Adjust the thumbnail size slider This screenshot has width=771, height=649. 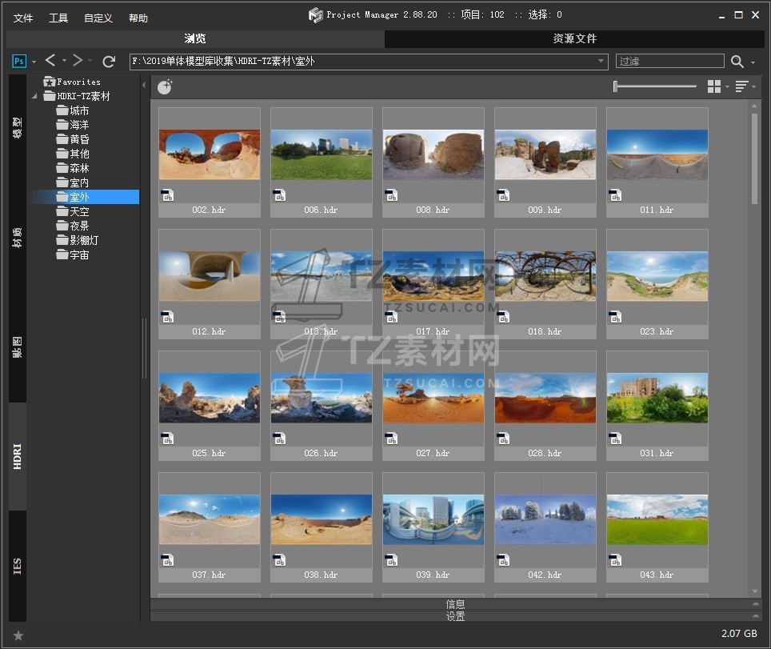tap(655, 86)
